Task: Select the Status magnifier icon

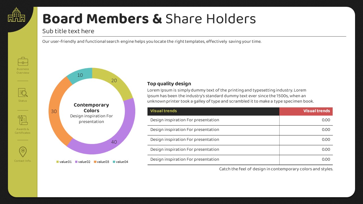Action: point(23,93)
